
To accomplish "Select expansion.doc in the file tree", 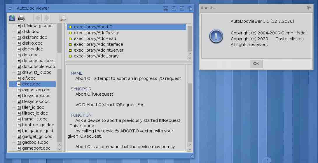I will (x=37, y=90).
